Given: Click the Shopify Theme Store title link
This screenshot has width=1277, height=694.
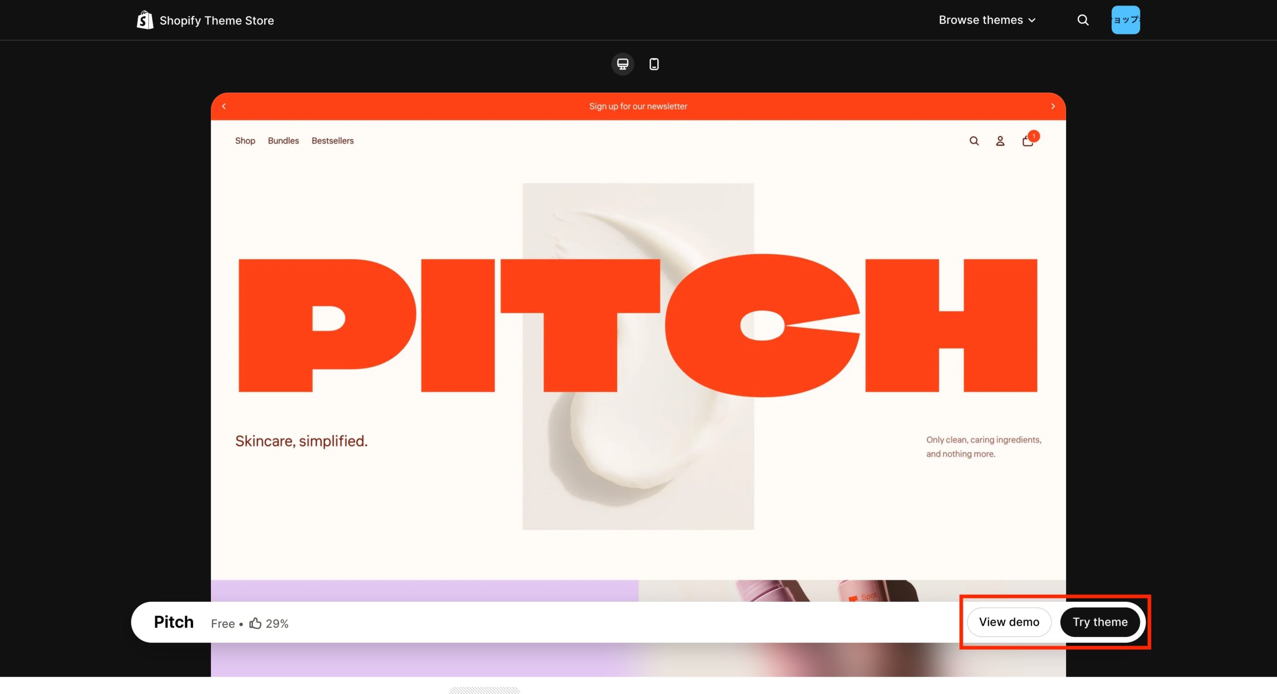Looking at the screenshot, I should click(x=216, y=20).
